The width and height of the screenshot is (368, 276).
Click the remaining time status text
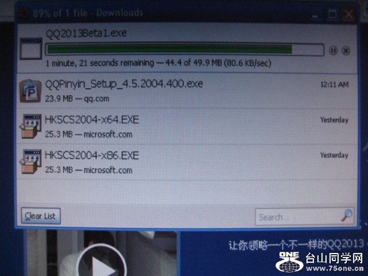159,63
